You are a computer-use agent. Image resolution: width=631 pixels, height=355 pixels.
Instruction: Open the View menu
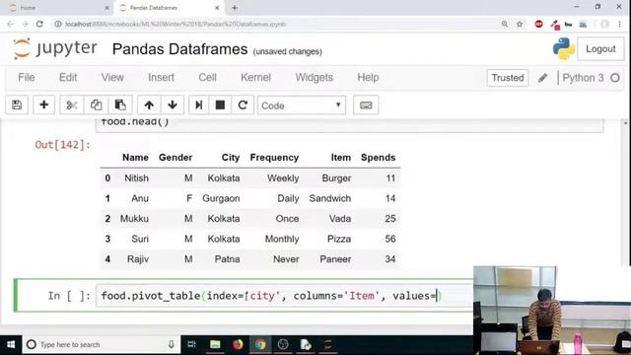pos(112,77)
